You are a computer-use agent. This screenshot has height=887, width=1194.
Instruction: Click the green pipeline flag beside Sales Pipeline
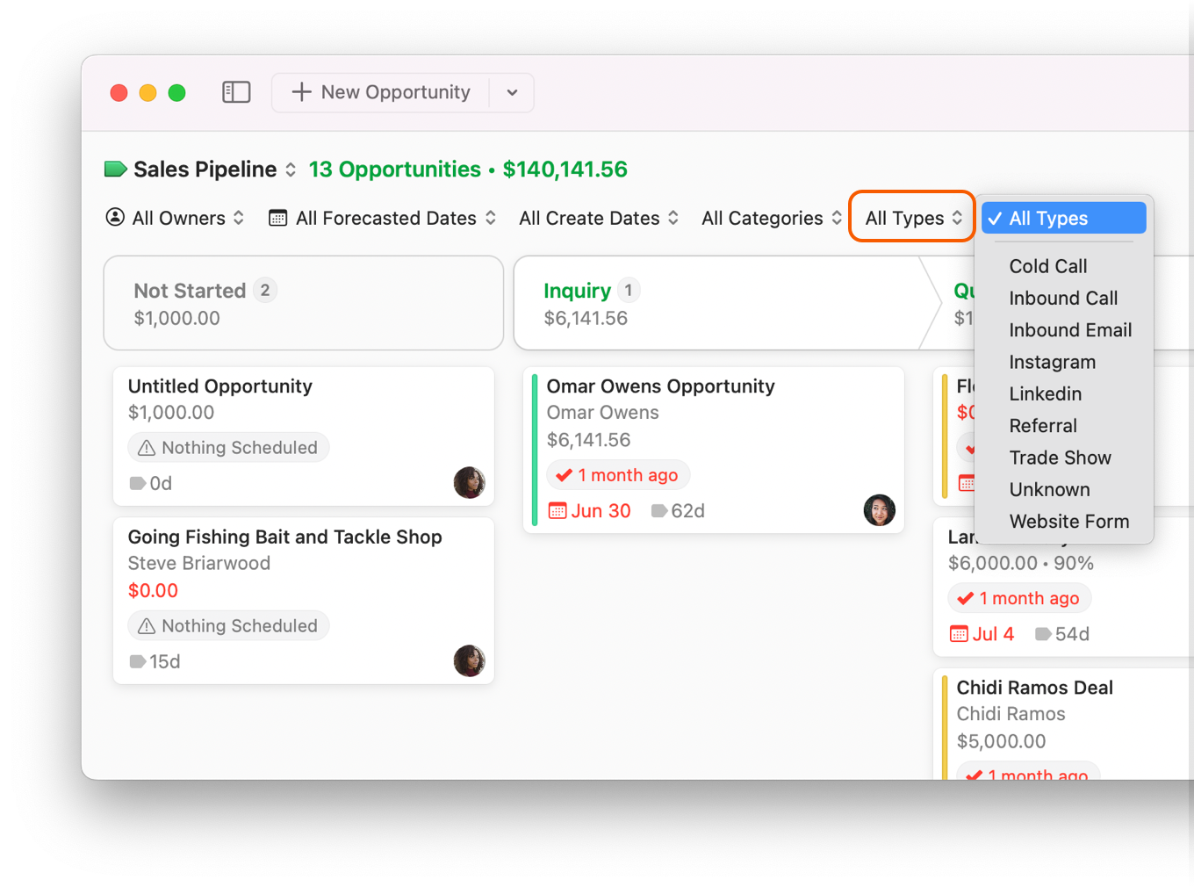point(115,169)
